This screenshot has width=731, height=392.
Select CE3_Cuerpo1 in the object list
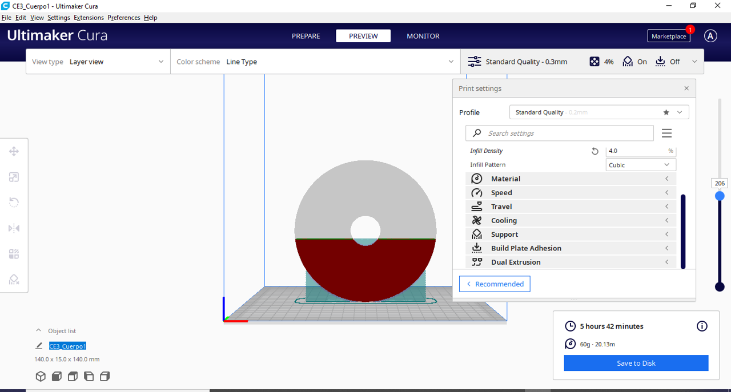coord(67,346)
